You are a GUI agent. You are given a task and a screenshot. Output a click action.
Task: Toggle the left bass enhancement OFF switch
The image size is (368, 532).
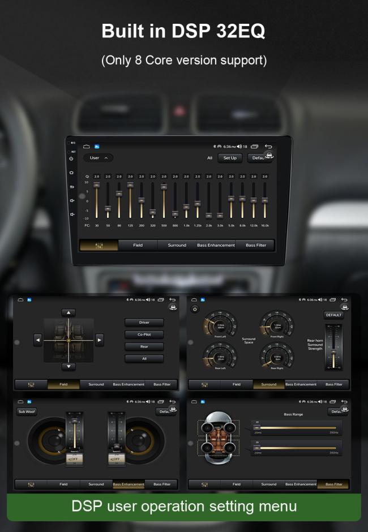pos(74,459)
